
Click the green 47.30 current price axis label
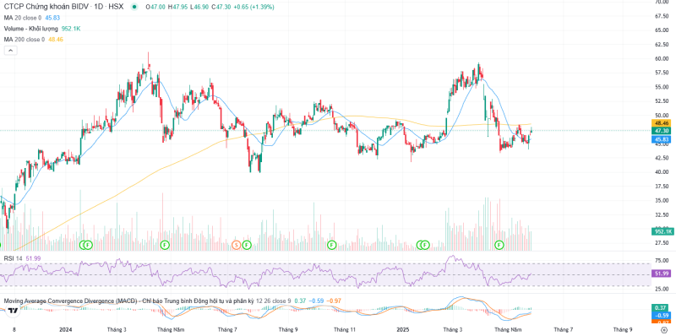[x=662, y=131]
